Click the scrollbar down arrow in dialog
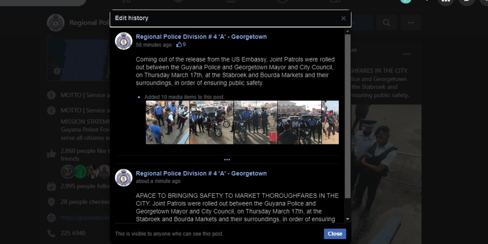This screenshot has height=244, width=488. (x=348, y=219)
